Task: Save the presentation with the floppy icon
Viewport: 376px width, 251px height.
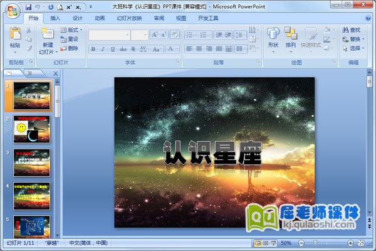Action: point(28,7)
